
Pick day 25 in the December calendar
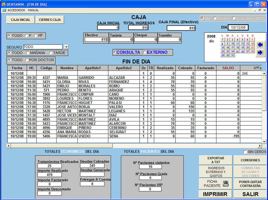click(238, 52)
